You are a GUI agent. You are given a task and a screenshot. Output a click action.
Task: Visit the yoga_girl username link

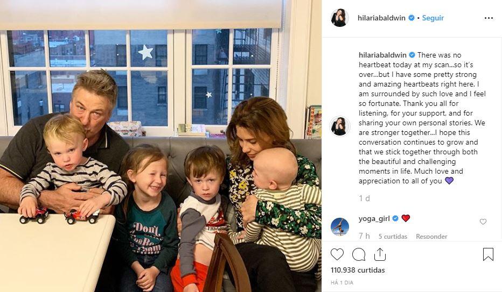click(x=374, y=218)
